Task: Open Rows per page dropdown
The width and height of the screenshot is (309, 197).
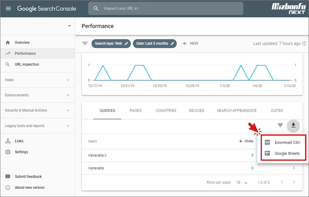Action: click(242, 182)
